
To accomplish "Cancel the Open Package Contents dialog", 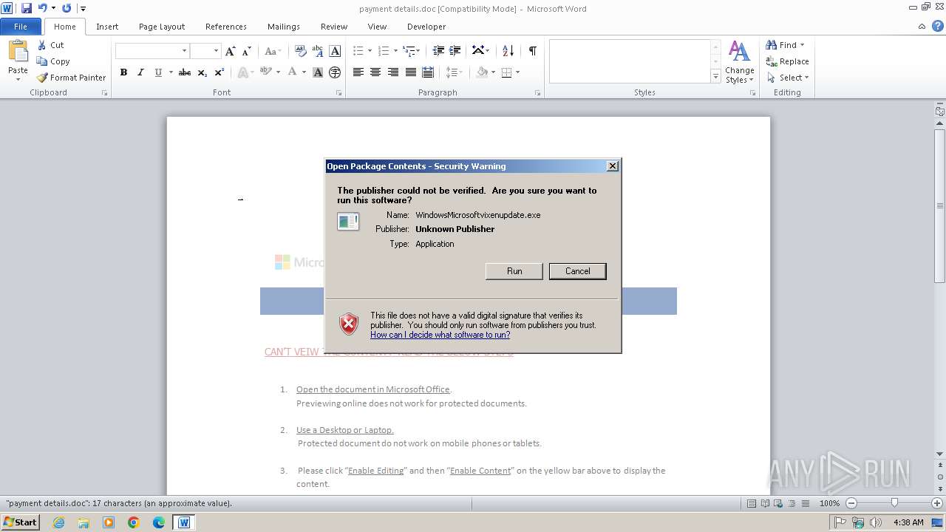I will point(578,271).
